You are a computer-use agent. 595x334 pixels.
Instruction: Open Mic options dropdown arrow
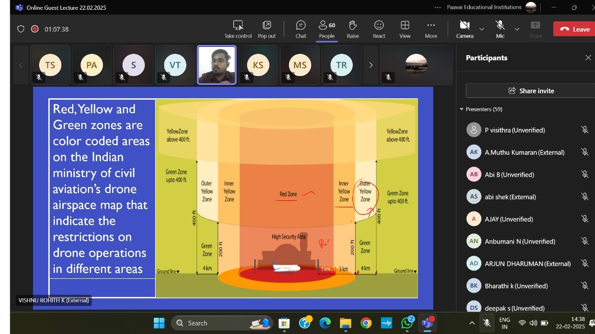(517, 29)
